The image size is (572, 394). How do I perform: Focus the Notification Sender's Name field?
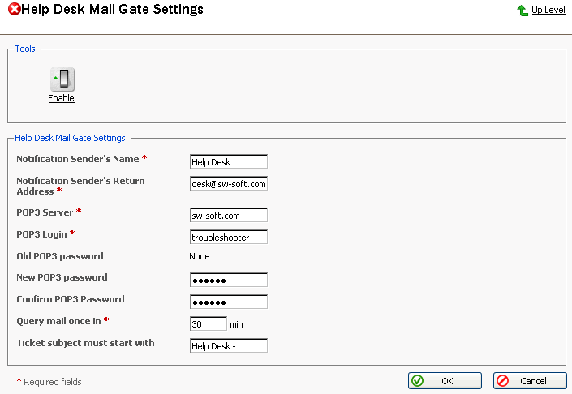coord(228,162)
